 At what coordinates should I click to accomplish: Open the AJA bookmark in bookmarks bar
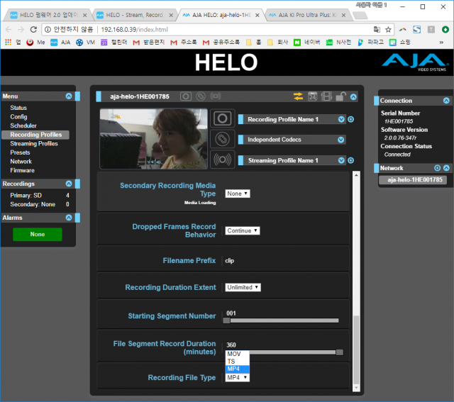60,43
